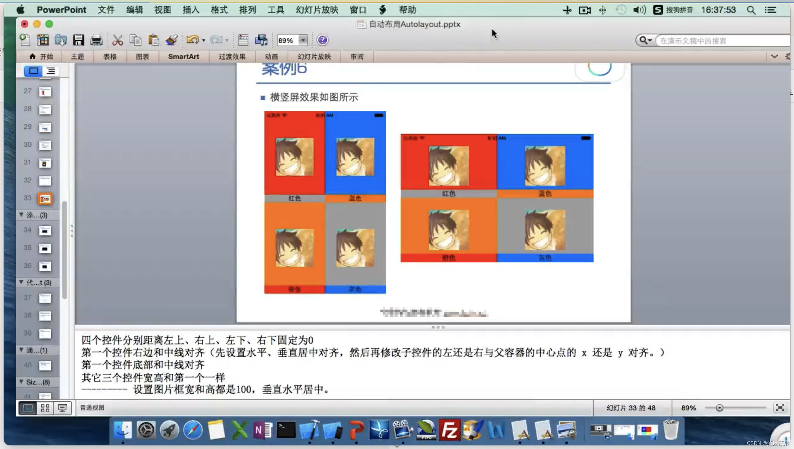Click the Paste clipboard icon
This screenshot has width=794, height=449.
click(153, 40)
